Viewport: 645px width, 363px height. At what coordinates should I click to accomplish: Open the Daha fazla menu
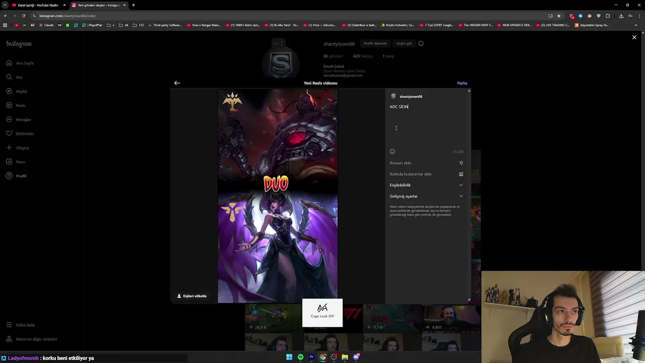[x=21, y=325]
